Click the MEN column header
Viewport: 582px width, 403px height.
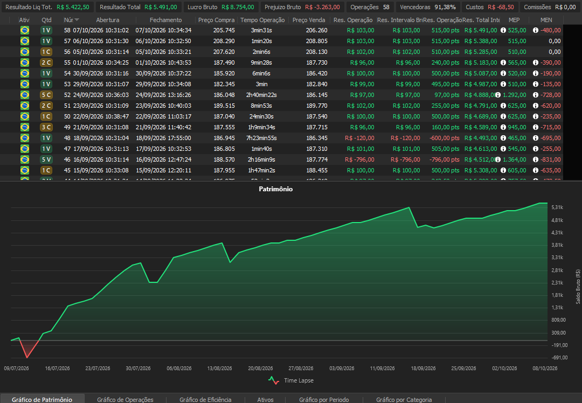[546, 20]
